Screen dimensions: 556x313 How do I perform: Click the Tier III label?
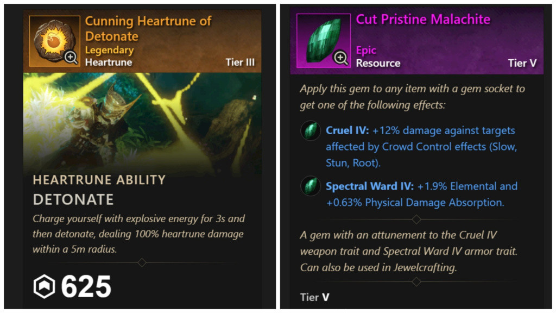click(x=240, y=62)
